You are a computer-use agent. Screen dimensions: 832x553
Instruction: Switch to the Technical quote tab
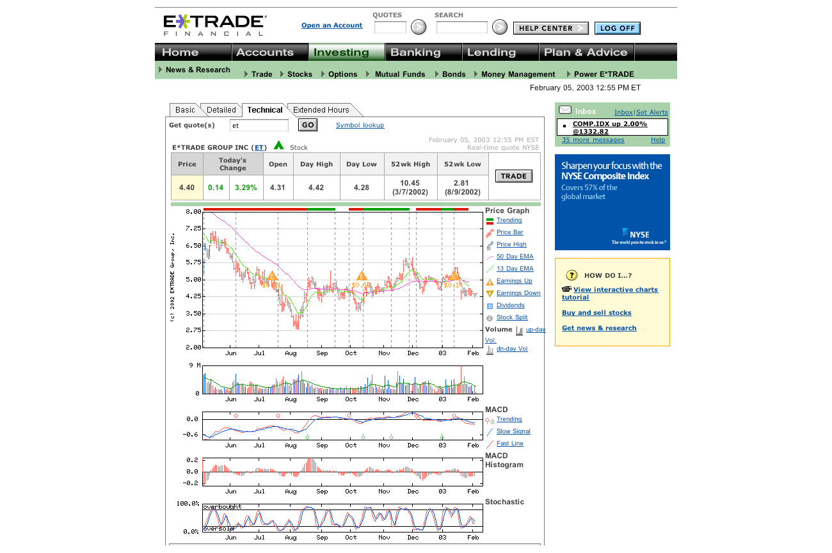point(265,110)
